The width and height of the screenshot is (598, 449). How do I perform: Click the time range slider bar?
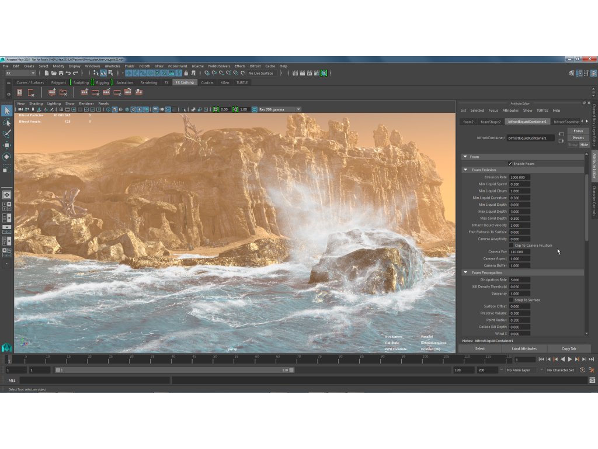point(174,370)
